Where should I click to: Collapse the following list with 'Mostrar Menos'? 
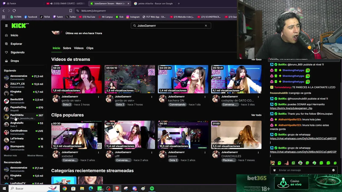tap(35, 155)
